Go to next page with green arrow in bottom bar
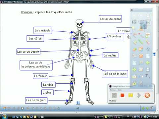159x119 pixels. click(147, 108)
